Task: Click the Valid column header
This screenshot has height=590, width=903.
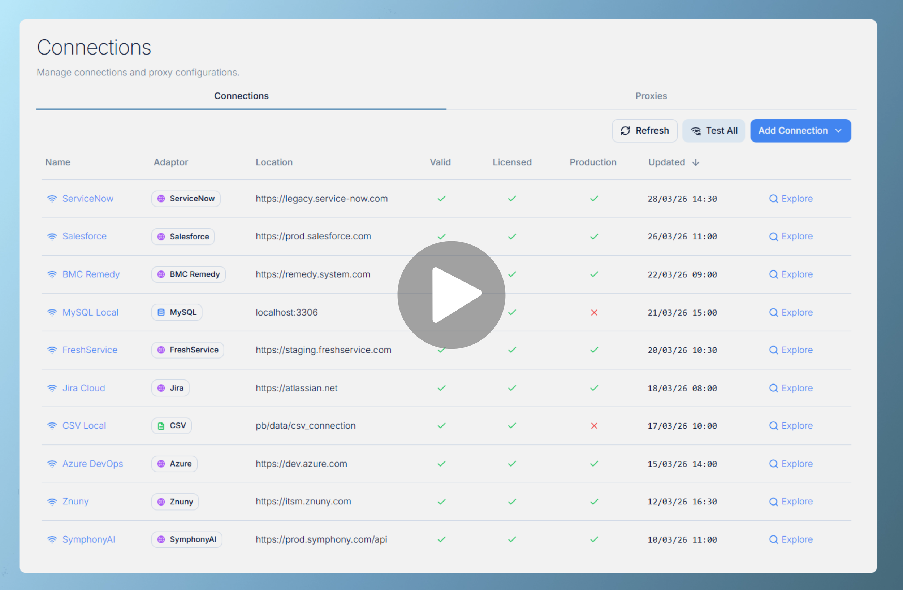Action: pyautogui.click(x=440, y=162)
